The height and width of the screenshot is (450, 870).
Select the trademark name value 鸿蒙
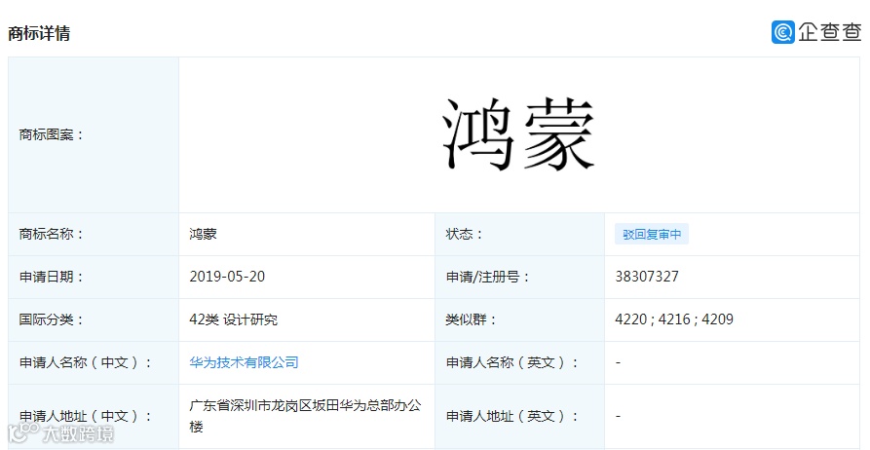click(x=203, y=234)
